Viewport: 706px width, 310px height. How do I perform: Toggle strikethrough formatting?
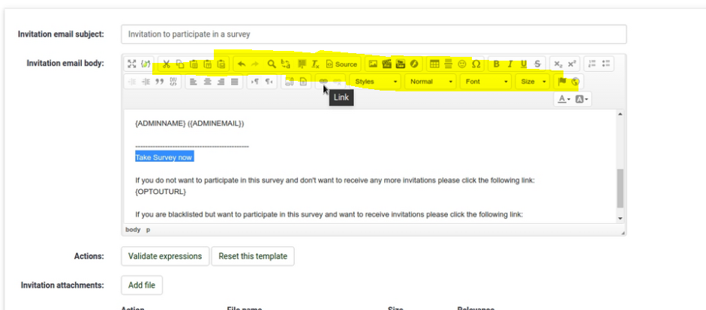tap(538, 64)
